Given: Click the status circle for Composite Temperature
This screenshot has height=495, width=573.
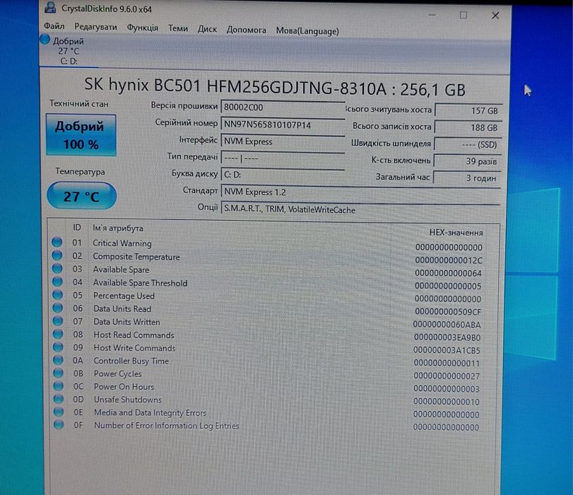Looking at the screenshot, I should point(57,255).
